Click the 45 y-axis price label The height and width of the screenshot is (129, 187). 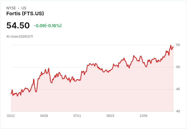178,89
